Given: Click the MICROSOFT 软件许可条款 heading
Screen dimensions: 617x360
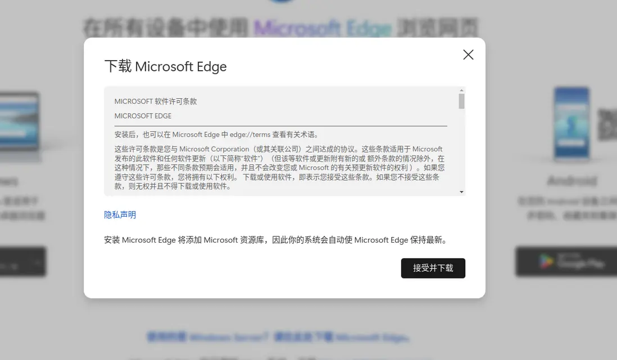Looking at the screenshot, I should point(156,102).
